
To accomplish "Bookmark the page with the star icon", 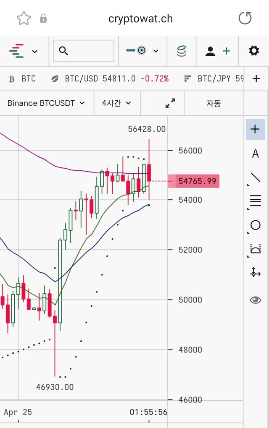I will [24, 18].
